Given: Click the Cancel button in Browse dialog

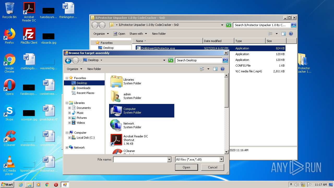Looking at the screenshot, I should [x=213, y=167].
